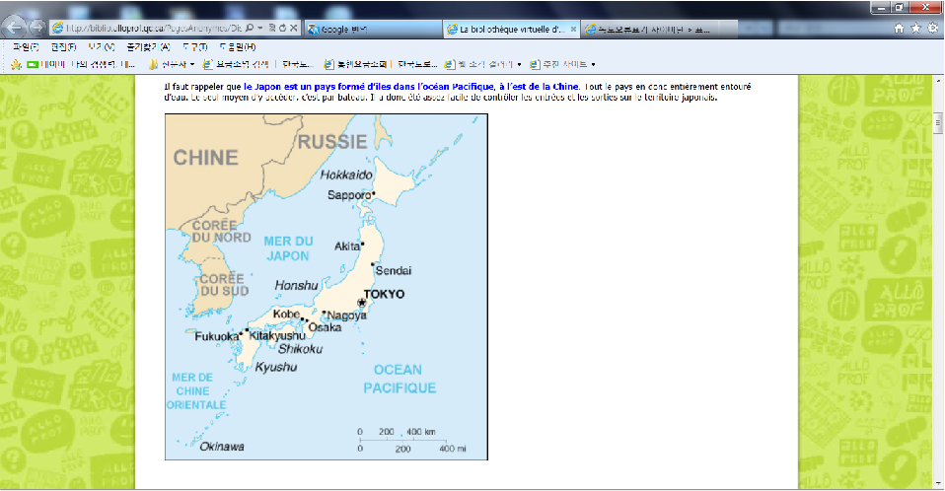
Task: Click the add-to-favorites-bar star icon
Action: (x=16, y=64)
